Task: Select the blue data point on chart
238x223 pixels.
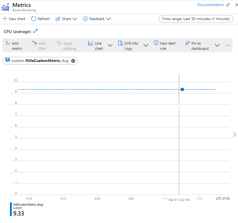Action: tap(182, 89)
